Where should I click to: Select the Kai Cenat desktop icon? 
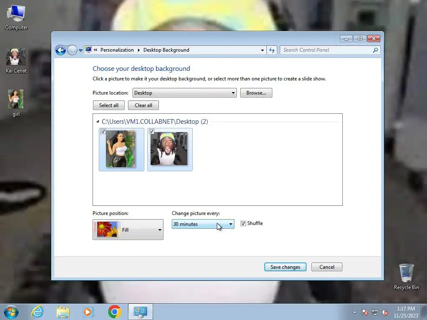tap(16, 61)
